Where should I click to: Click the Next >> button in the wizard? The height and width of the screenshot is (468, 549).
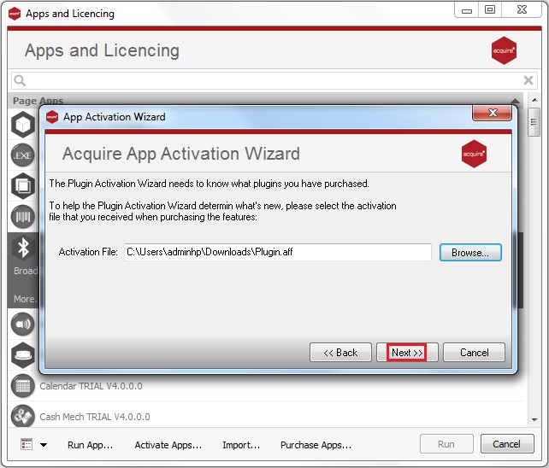407,352
